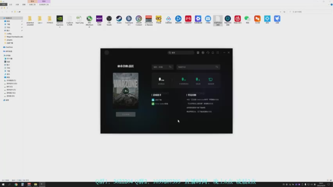
Task: Select the Ubisoft Connect shortcut
Action: click(139, 21)
